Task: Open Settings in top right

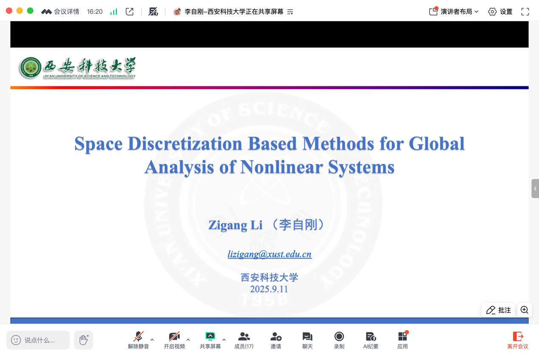Action: pyautogui.click(x=500, y=11)
